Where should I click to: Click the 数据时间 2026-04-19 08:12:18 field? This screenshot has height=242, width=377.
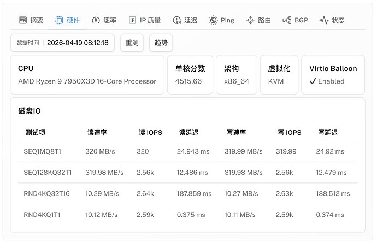point(62,43)
